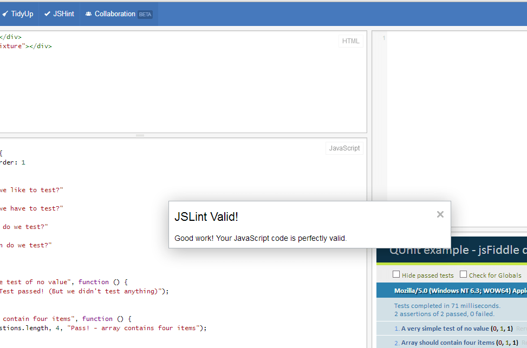Click code line containing 'Test passed! (But we didn't test anything)'

click(x=84, y=291)
